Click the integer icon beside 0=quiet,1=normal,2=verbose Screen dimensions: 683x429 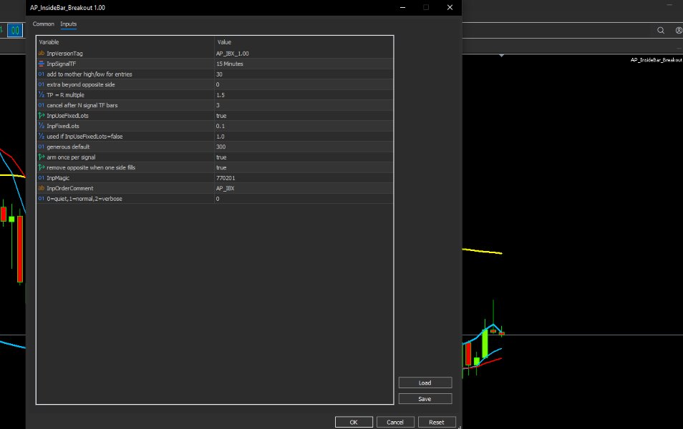pyautogui.click(x=42, y=198)
